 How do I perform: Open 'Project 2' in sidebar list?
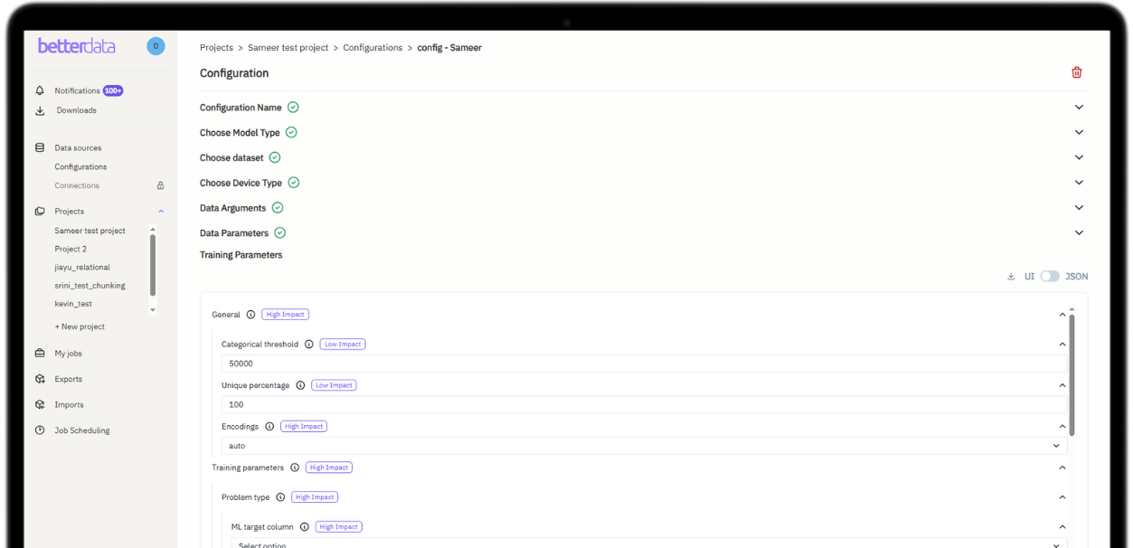click(x=71, y=249)
